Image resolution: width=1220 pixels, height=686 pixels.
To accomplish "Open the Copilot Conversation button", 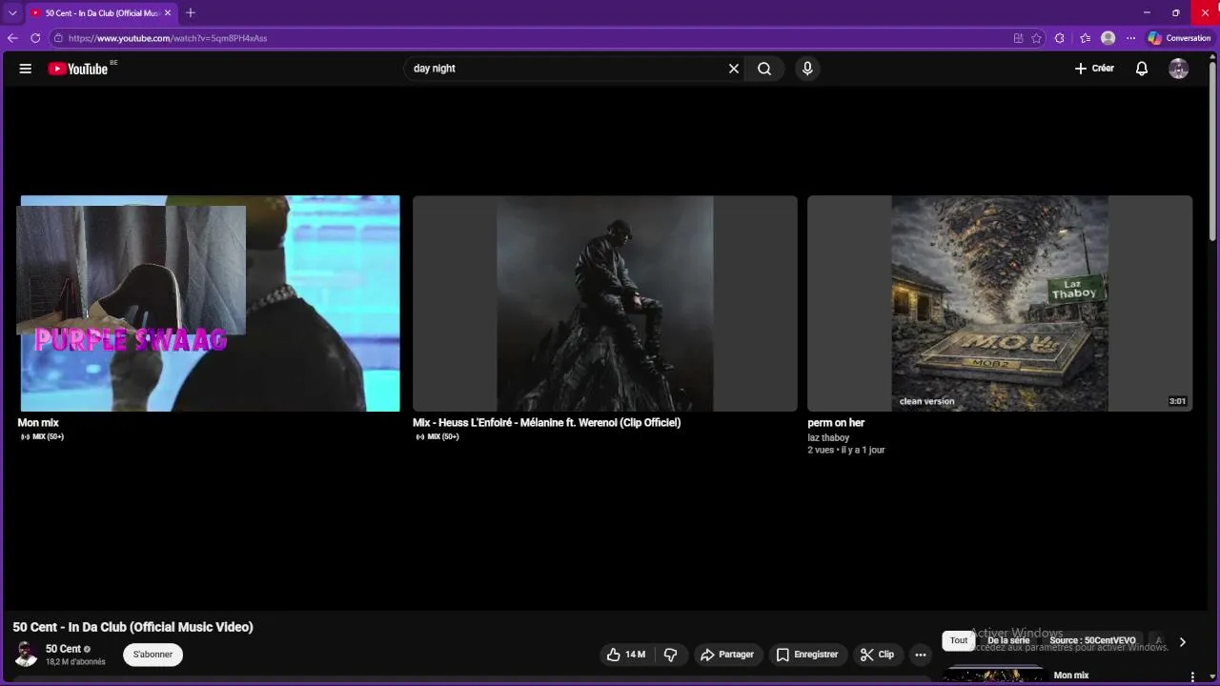I will tap(1179, 38).
